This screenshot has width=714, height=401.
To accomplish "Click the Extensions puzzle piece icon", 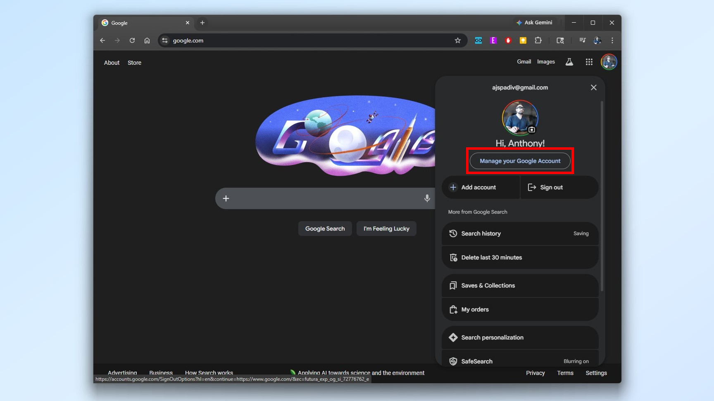I will 538,40.
